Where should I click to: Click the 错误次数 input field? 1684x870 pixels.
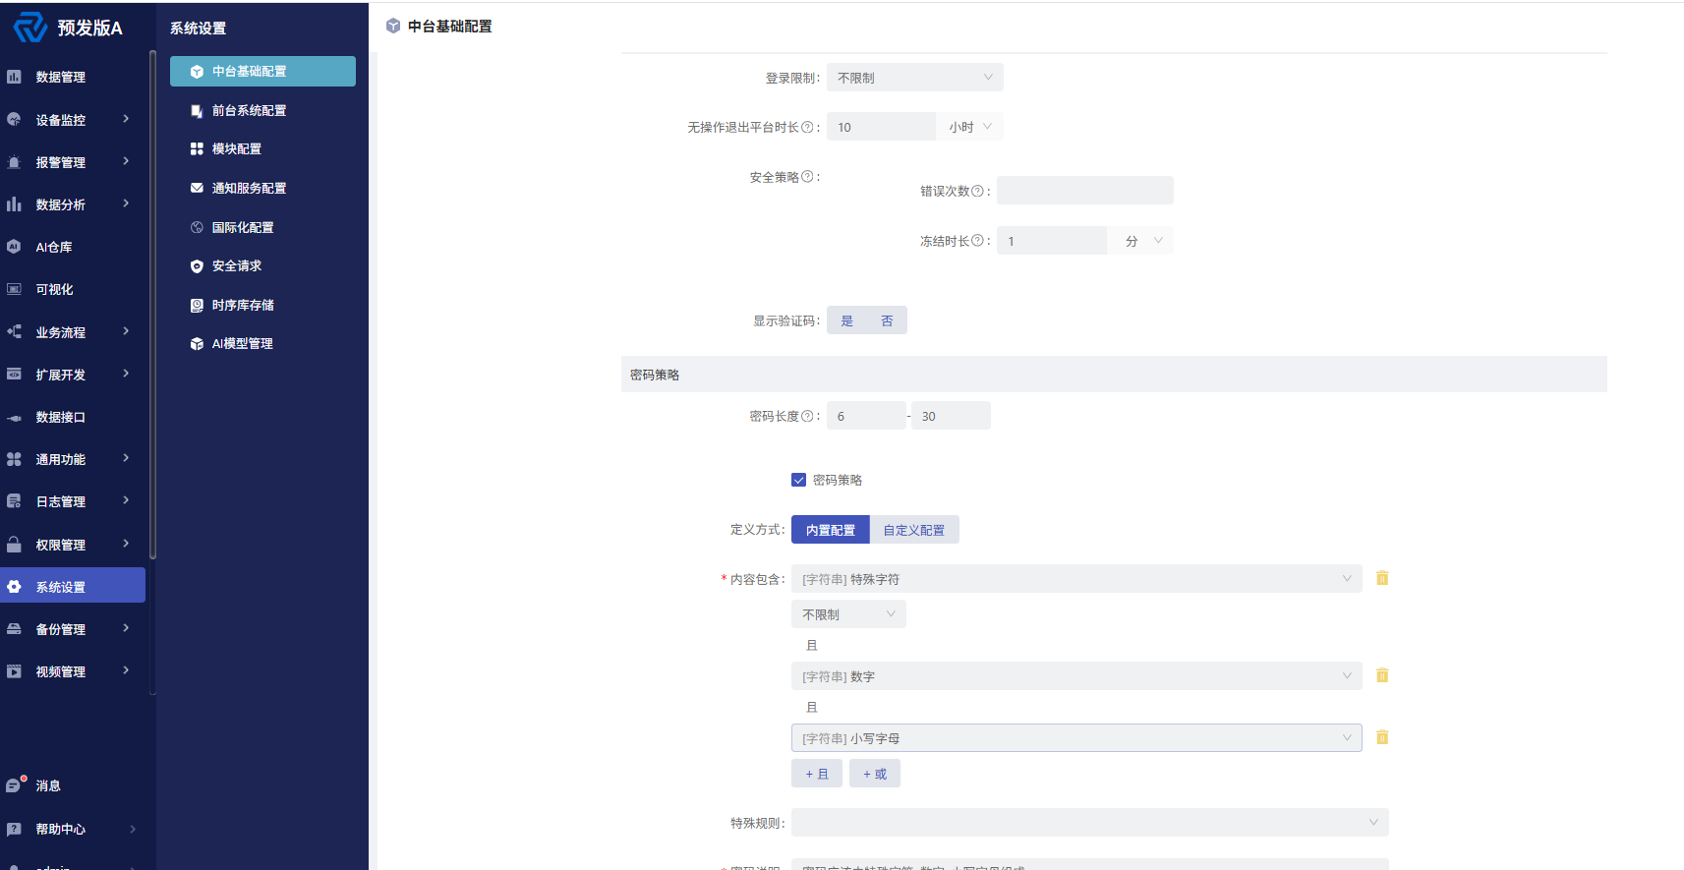[1085, 191]
